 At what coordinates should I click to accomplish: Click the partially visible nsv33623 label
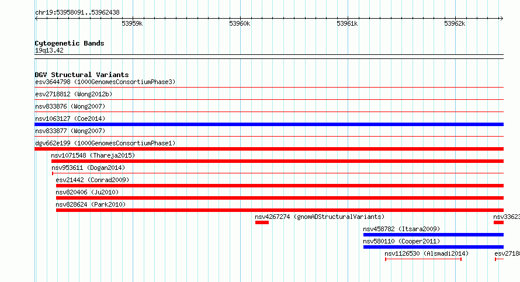[x=507, y=217]
